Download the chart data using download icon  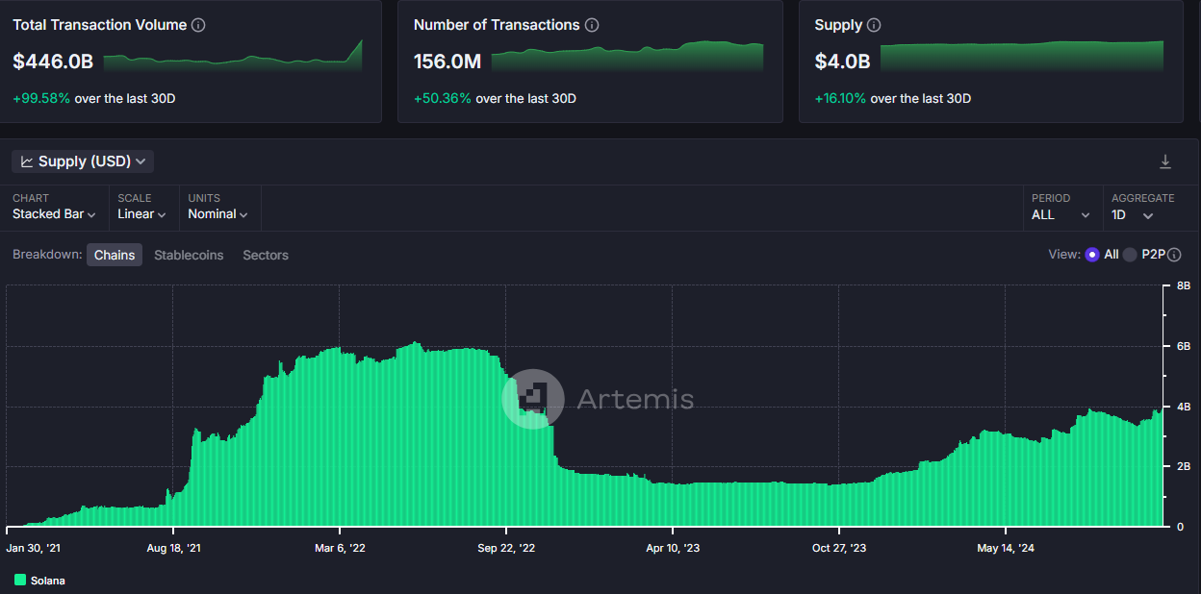1165,161
